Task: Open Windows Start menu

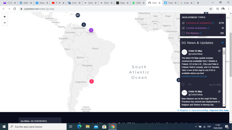Action: [4, 127]
